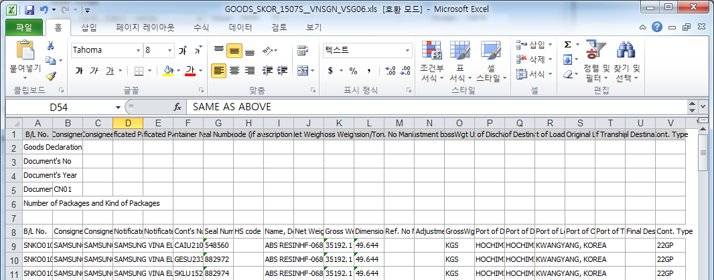Switch to the Data (데이터) tab

tap(240, 27)
